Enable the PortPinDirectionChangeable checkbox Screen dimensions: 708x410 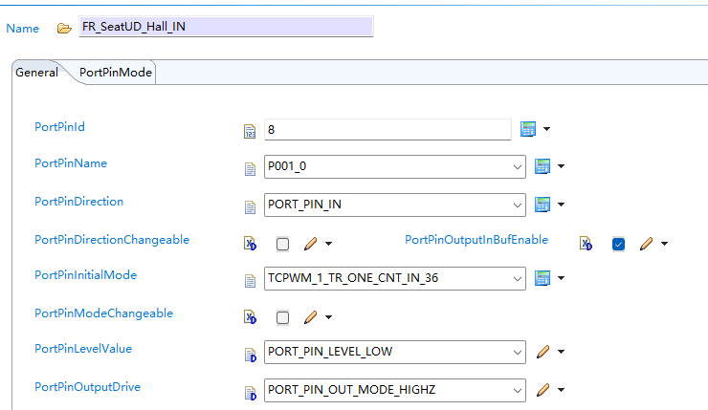pyautogui.click(x=282, y=244)
